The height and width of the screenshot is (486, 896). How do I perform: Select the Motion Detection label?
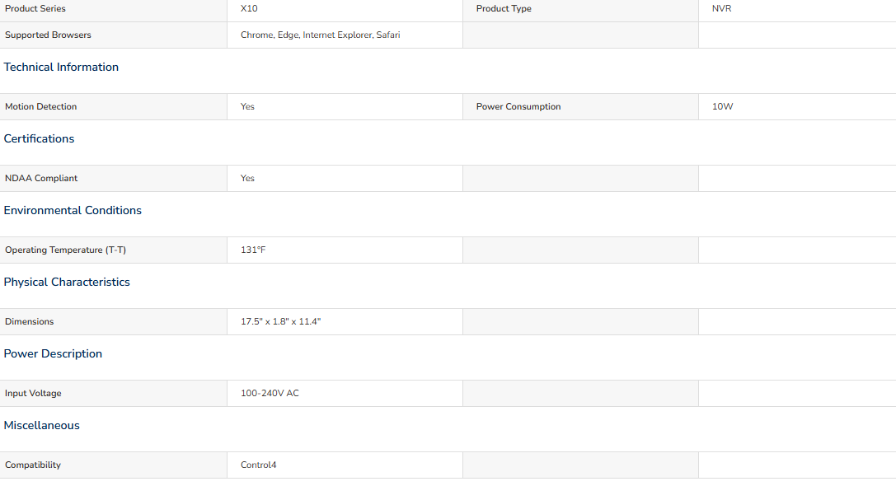40,107
